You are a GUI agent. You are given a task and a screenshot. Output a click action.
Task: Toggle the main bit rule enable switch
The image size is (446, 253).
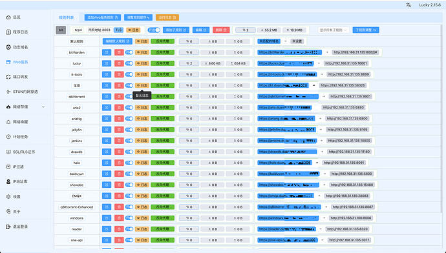pos(154,30)
